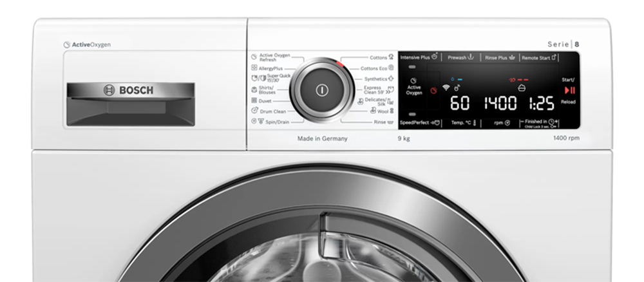The width and height of the screenshot is (644, 282).
Task: Tap the 1:25 remaining time readout
Action: tap(542, 104)
